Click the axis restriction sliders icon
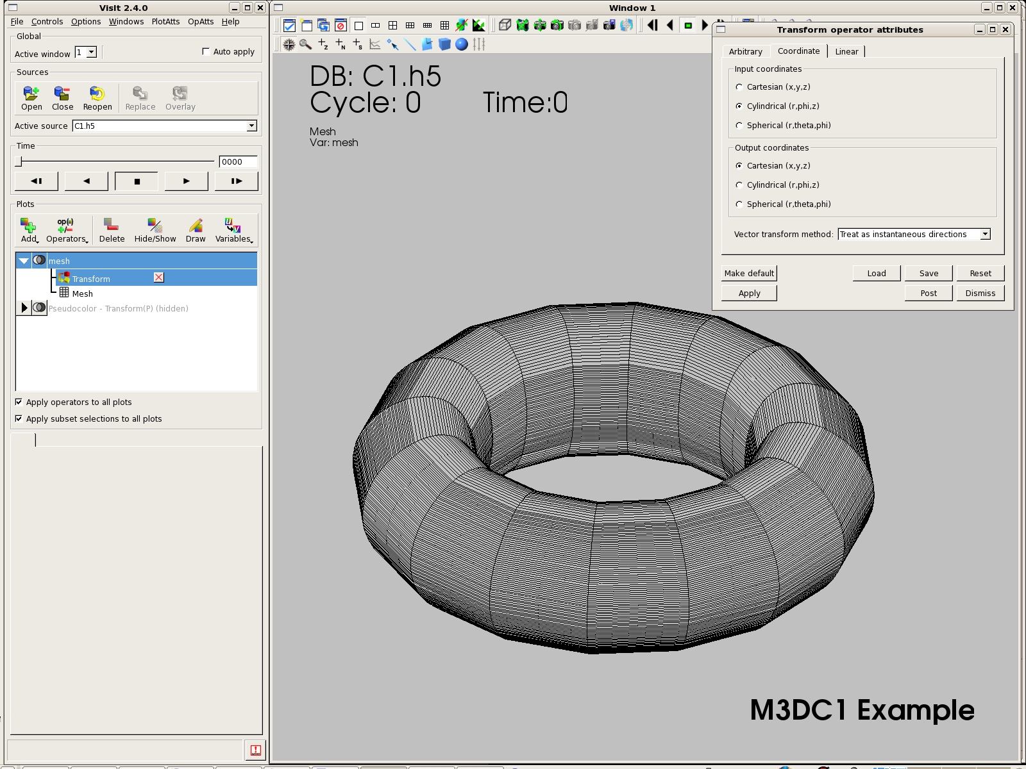This screenshot has width=1026, height=769. point(479,44)
